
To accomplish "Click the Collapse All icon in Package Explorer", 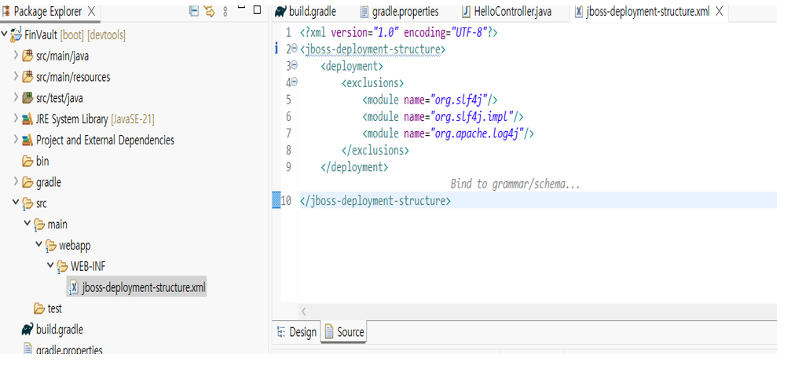I will tap(194, 10).
